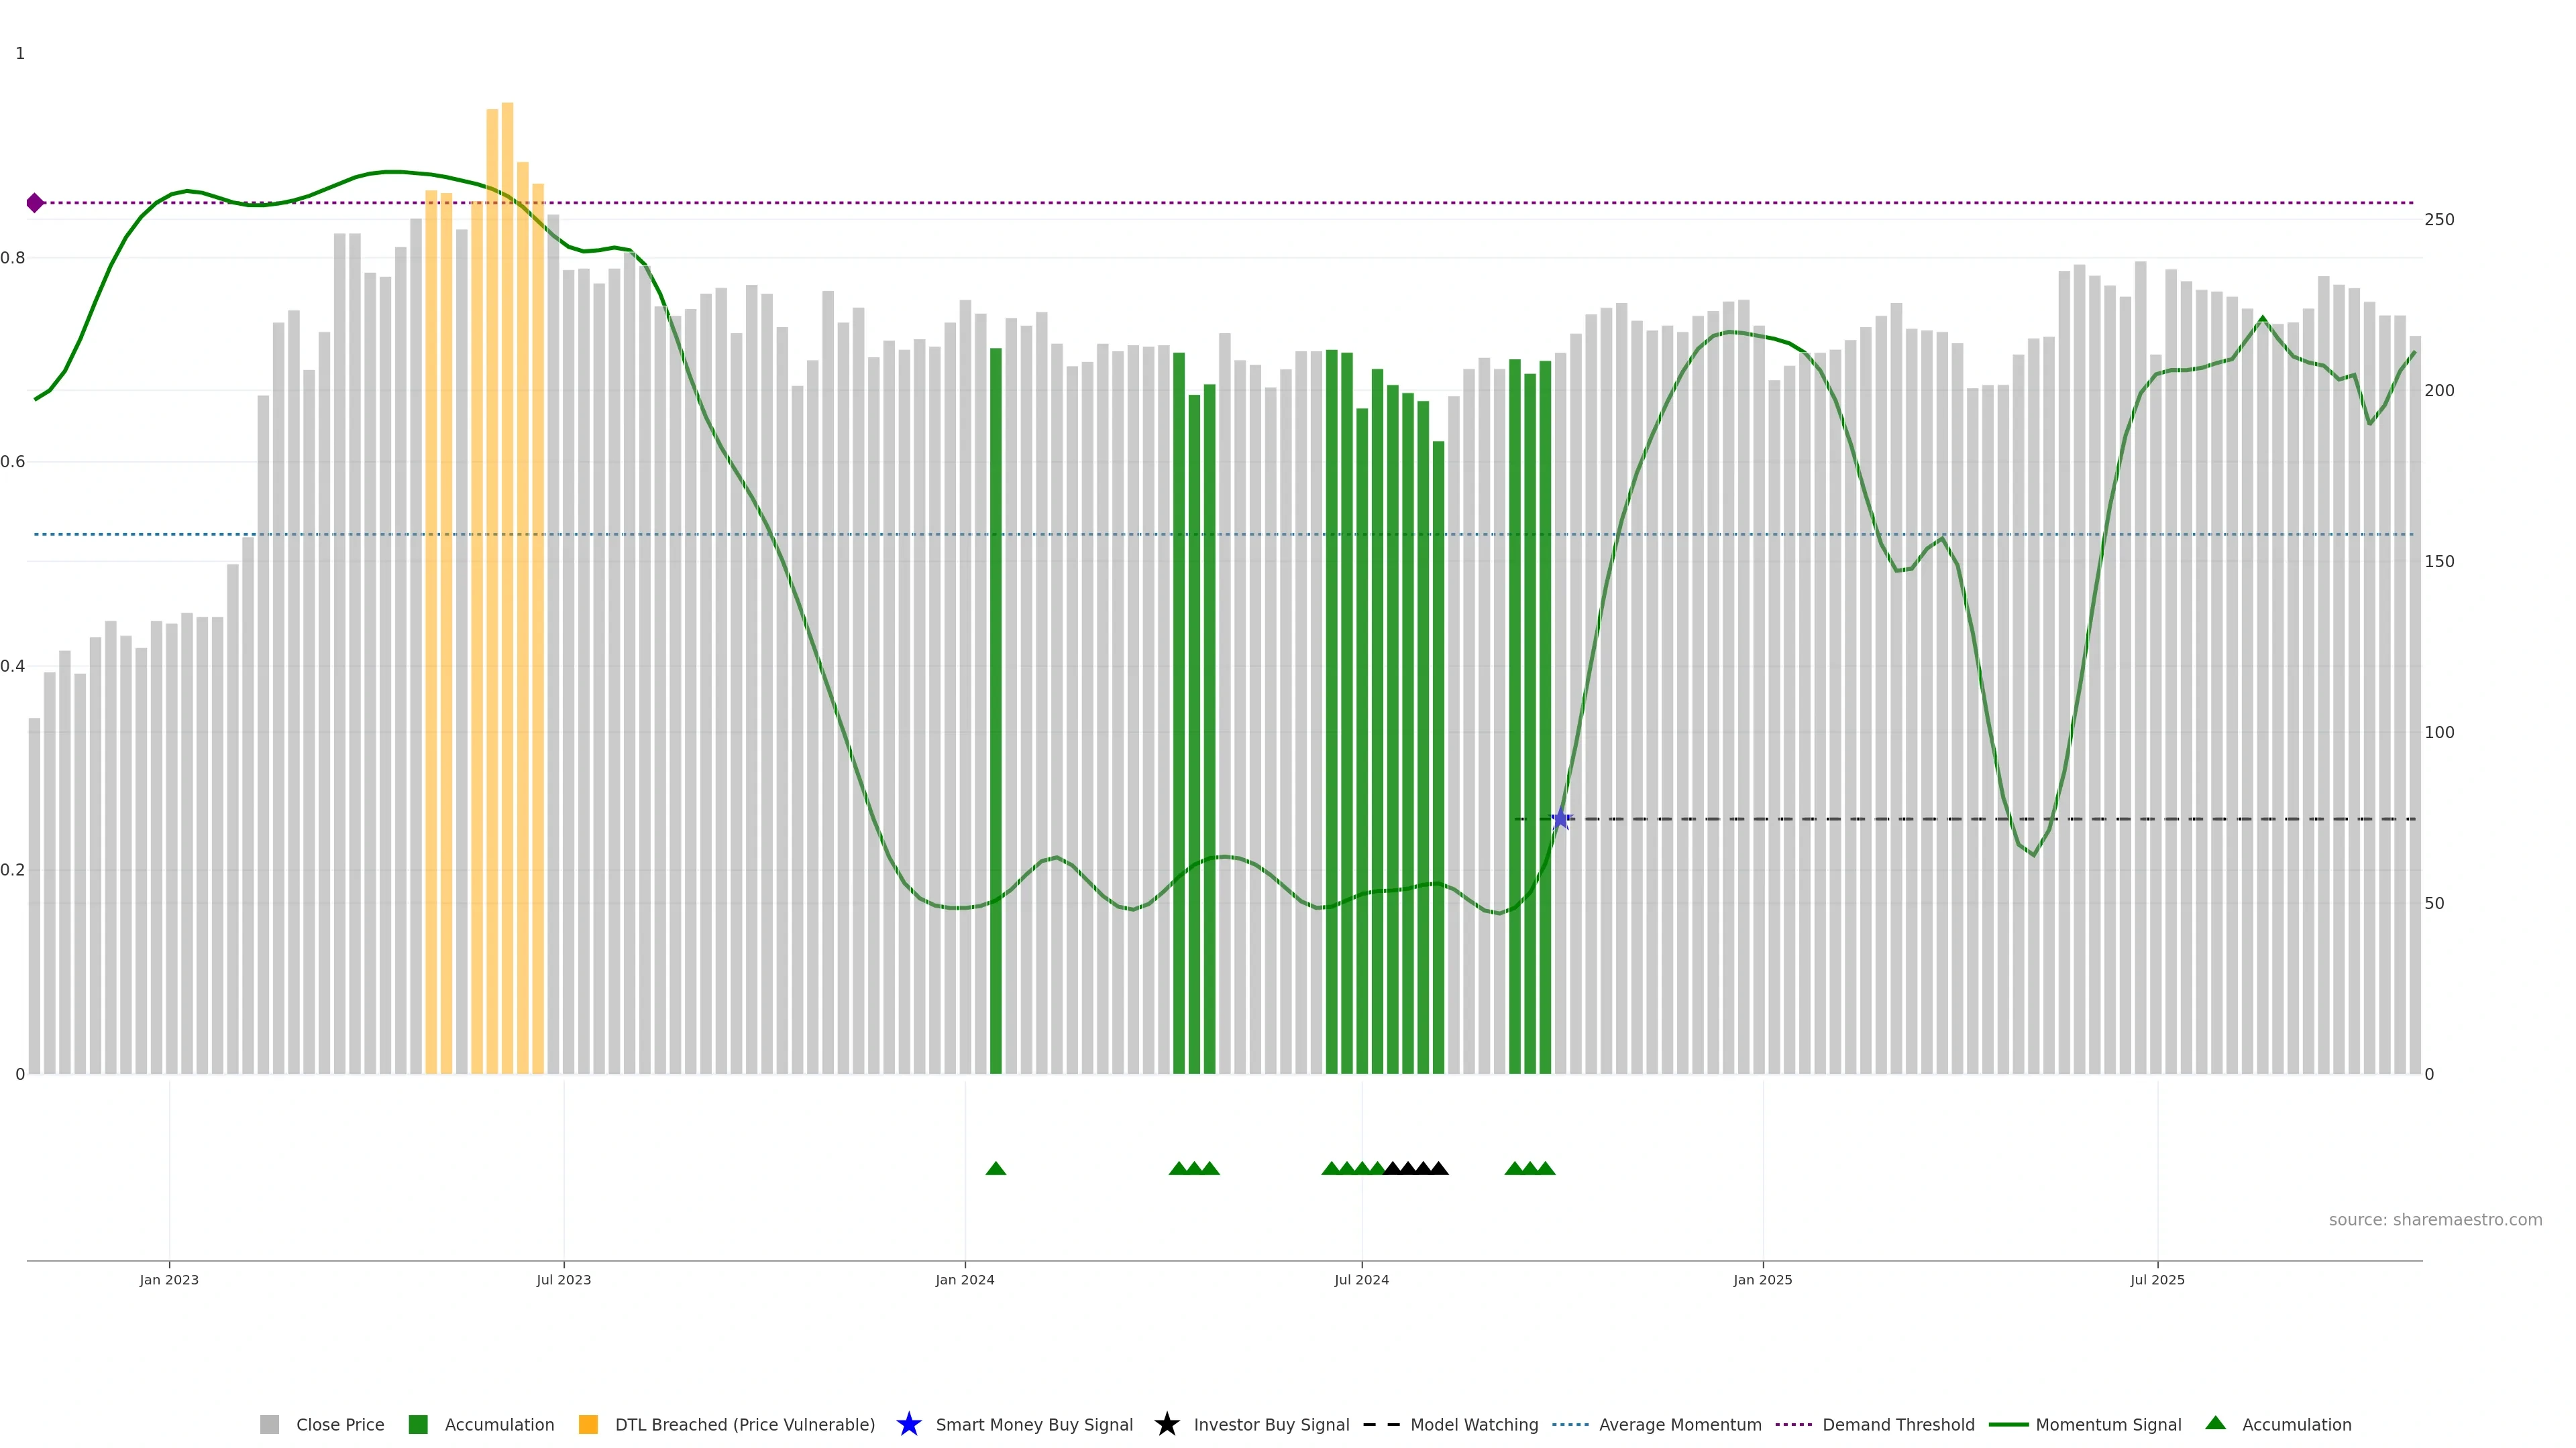Click the orange DTL Breached color swatch
This screenshot has height=1448, width=2576.
(588, 1424)
